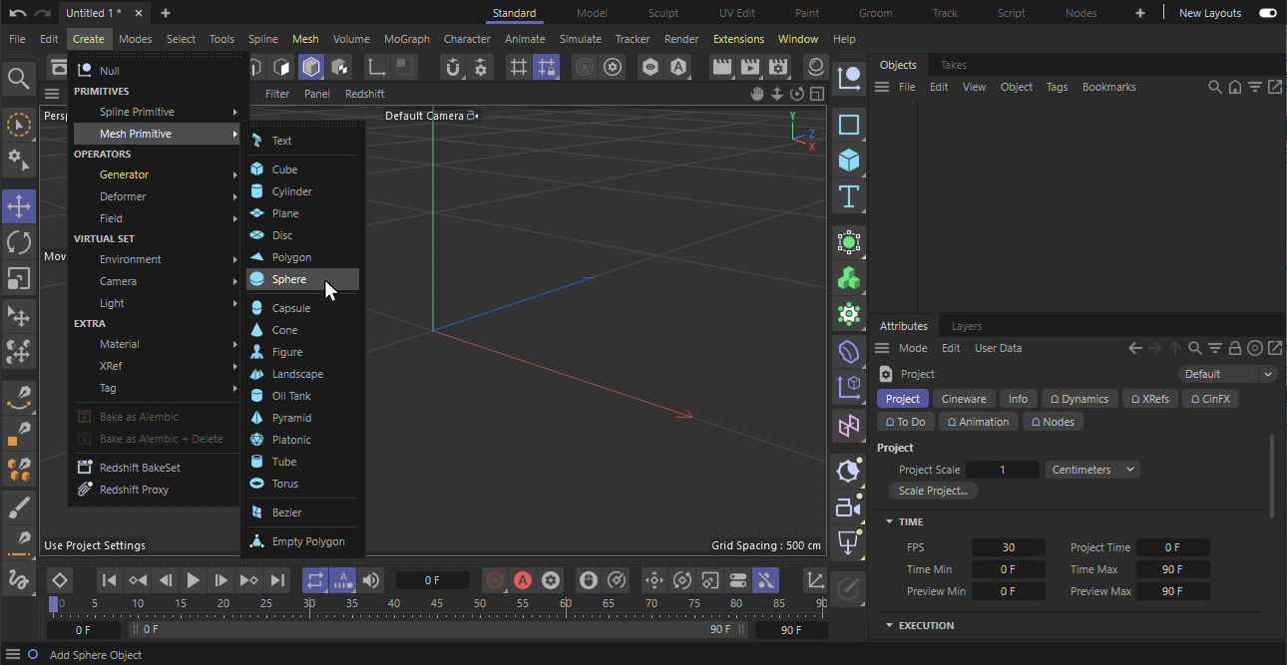The width and height of the screenshot is (1287, 665).
Task: Click the record active objects button
Action: click(x=495, y=580)
